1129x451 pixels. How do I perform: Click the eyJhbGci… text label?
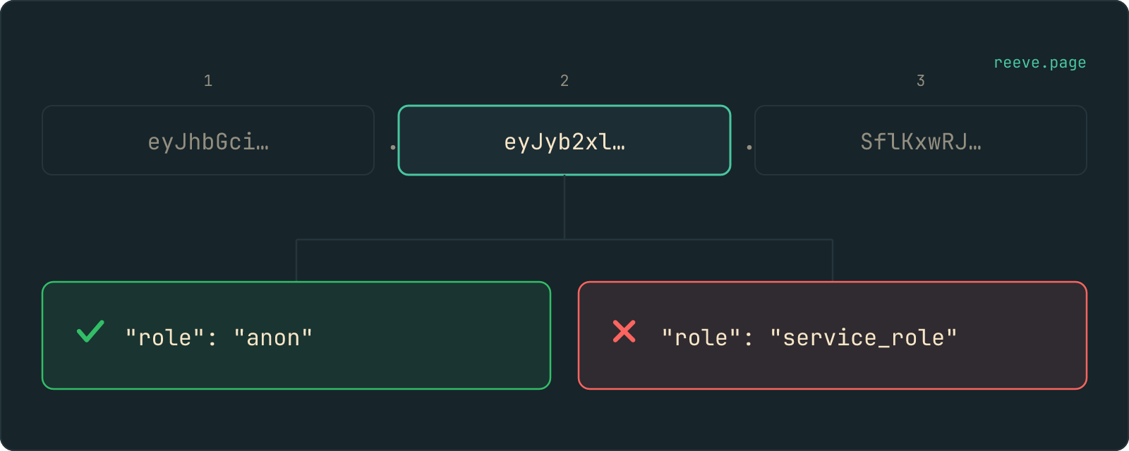[208, 142]
